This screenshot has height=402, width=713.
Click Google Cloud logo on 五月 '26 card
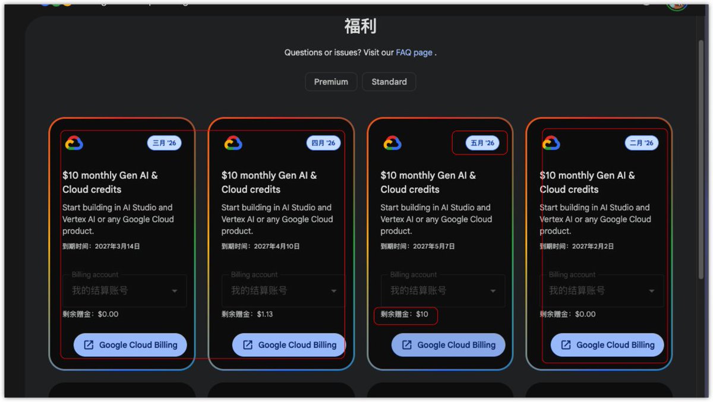tap(392, 143)
